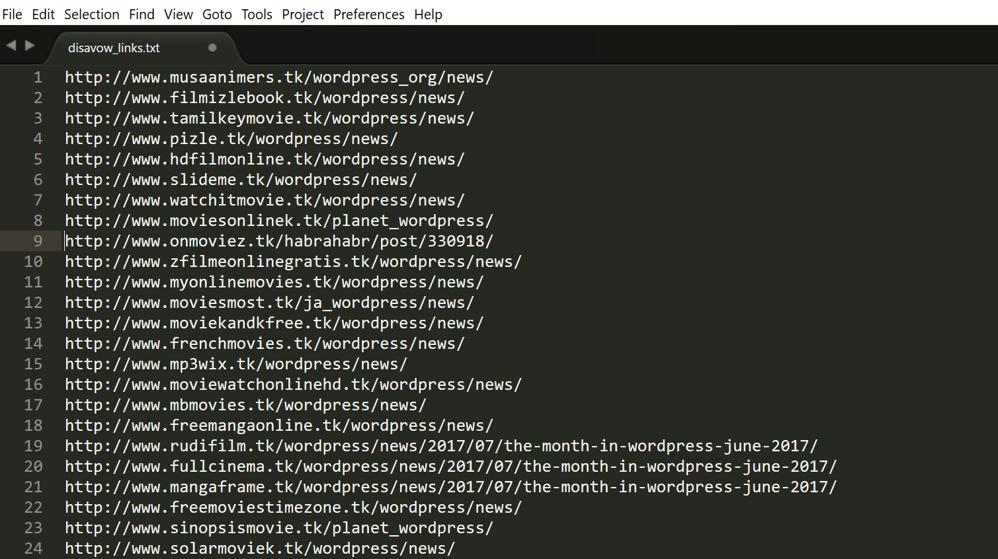Open the File menu
The height and width of the screenshot is (559, 998).
tap(12, 14)
